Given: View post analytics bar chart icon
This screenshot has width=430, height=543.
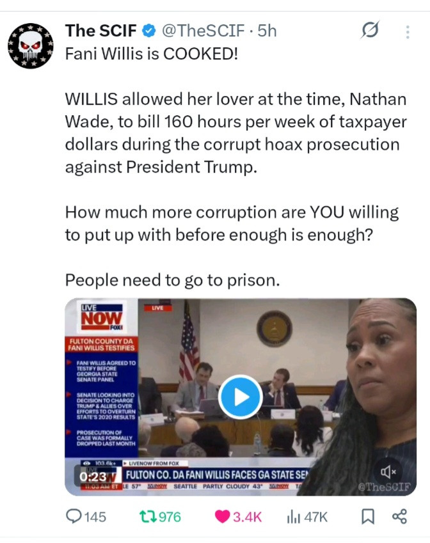Looking at the screenshot, I should [294, 517].
